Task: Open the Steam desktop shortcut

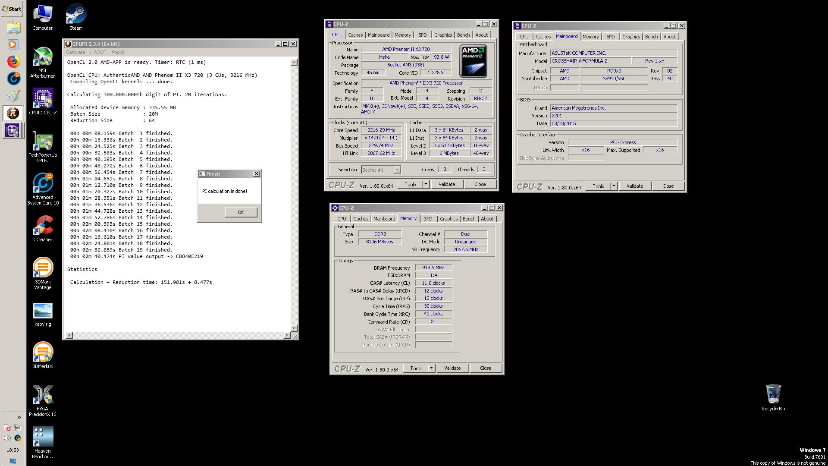Action: tap(76, 17)
